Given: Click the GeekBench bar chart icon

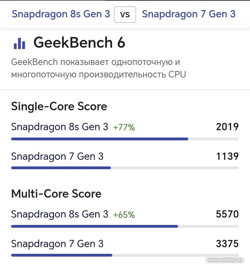Looking at the screenshot, I should tap(19, 43).
